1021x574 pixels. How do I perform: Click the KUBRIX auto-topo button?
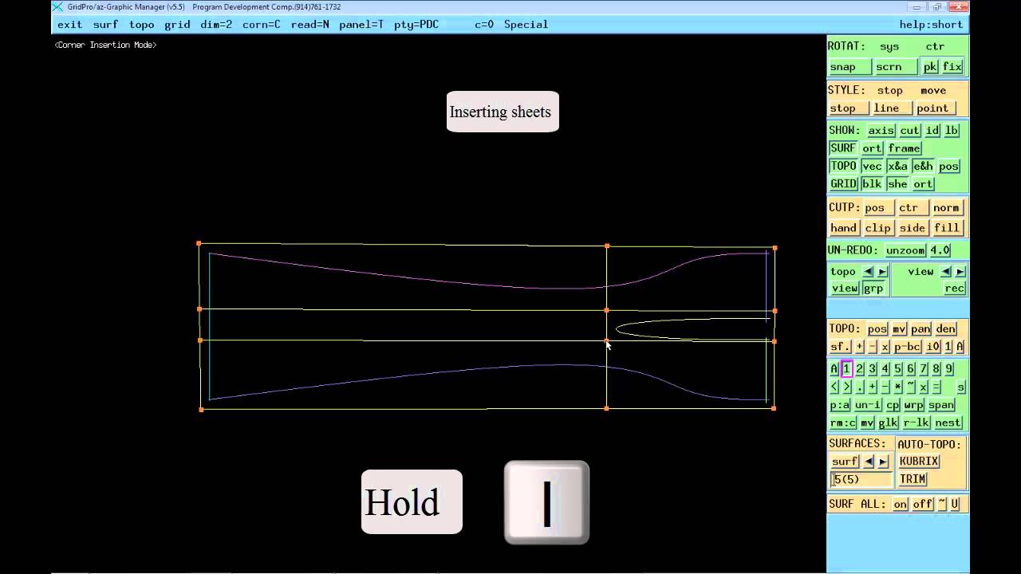coord(919,462)
